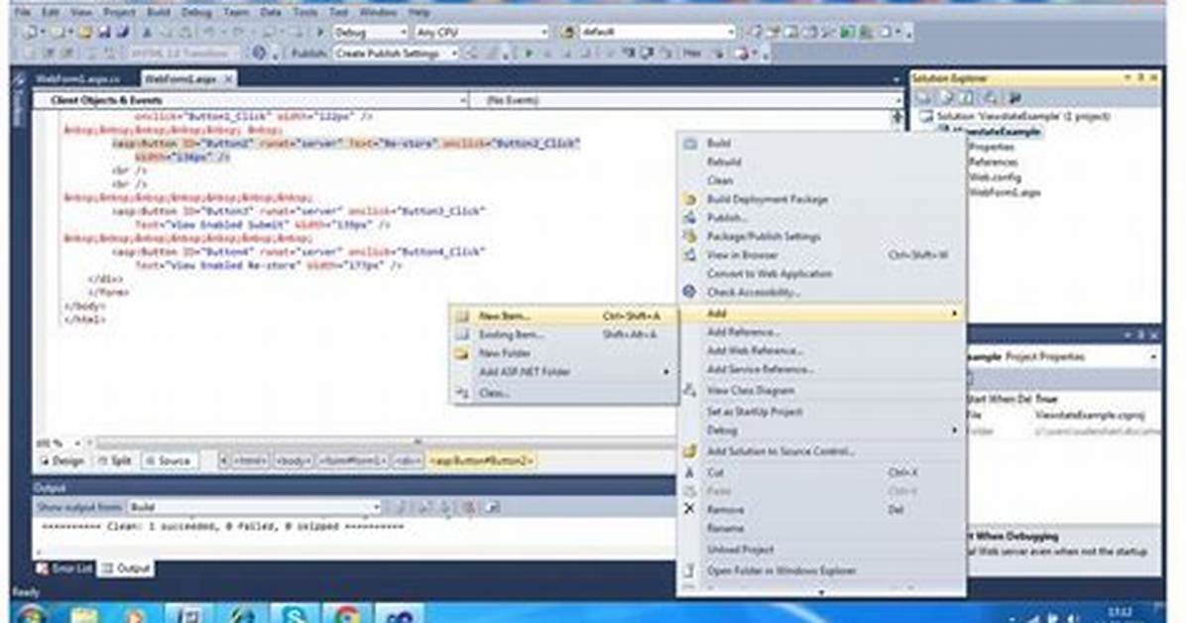Open the 'Any CPU' platform dropdown
1186x623 pixels.
481,33
